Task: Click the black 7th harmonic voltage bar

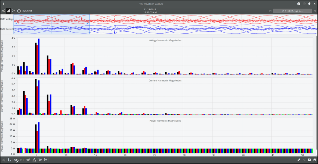Action: click(48, 65)
